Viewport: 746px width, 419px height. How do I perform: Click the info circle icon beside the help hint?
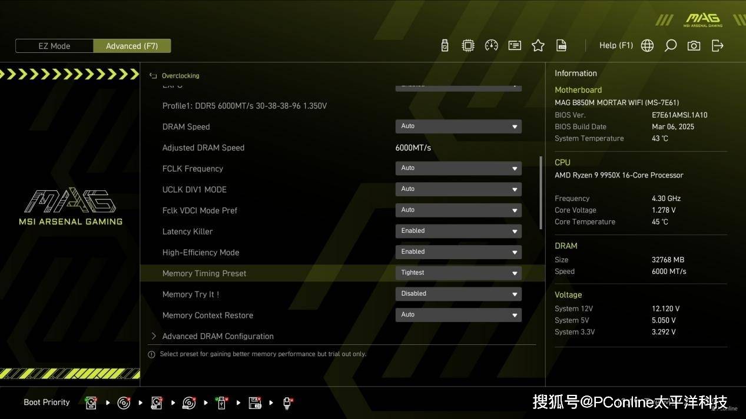click(x=152, y=354)
